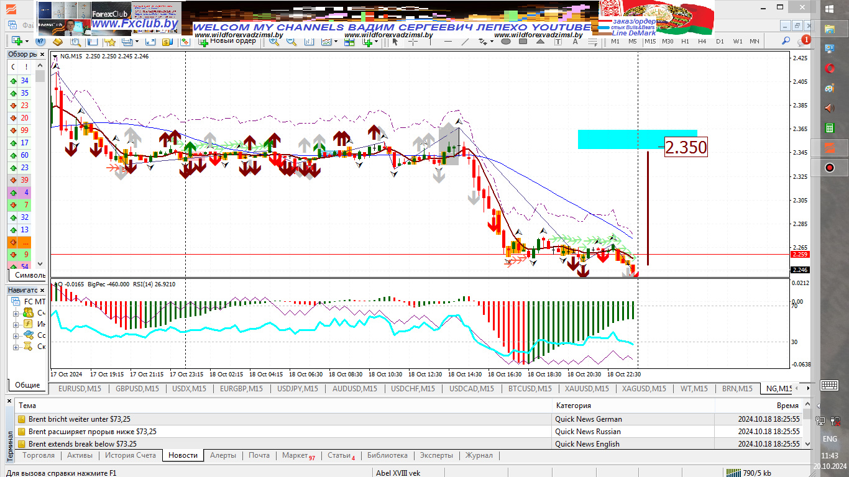This screenshot has width=849, height=477.
Task: Switch timeframe to W1
Action: (738, 41)
